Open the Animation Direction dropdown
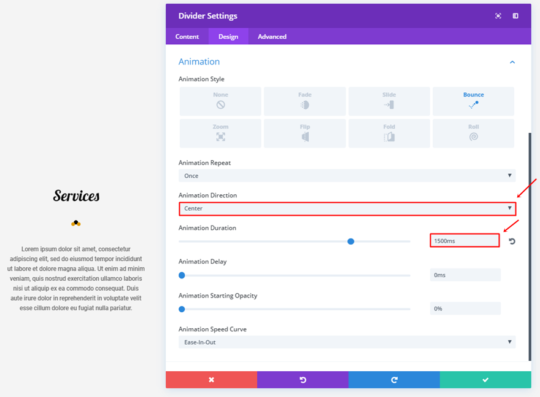Image resolution: width=540 pixels, height=397 pixels. 347,208
